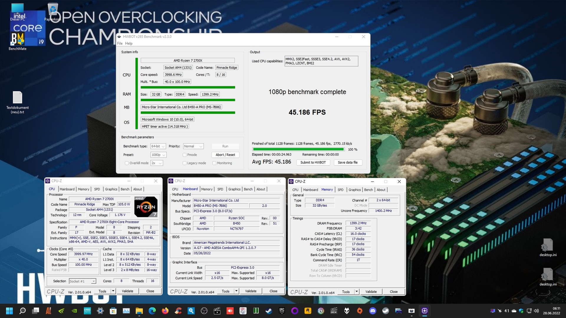566x318 pixels.
Task: Open Task View on the taskbar
Action: pos(36,311)
